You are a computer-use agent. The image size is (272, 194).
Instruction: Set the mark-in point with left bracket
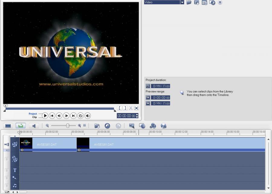119,108
